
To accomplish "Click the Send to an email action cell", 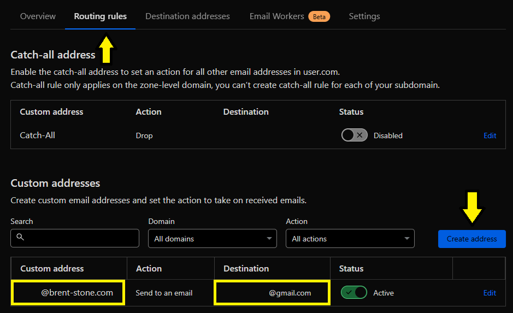I will 164,293.
